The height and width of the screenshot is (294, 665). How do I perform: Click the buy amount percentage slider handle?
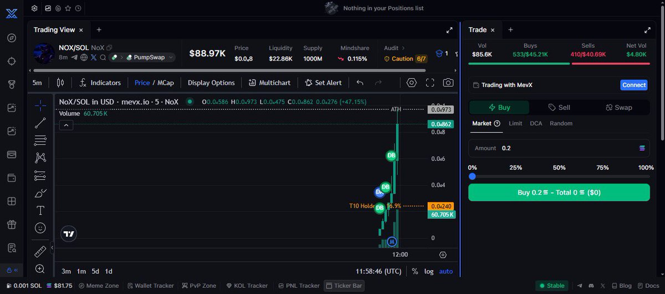472,176
